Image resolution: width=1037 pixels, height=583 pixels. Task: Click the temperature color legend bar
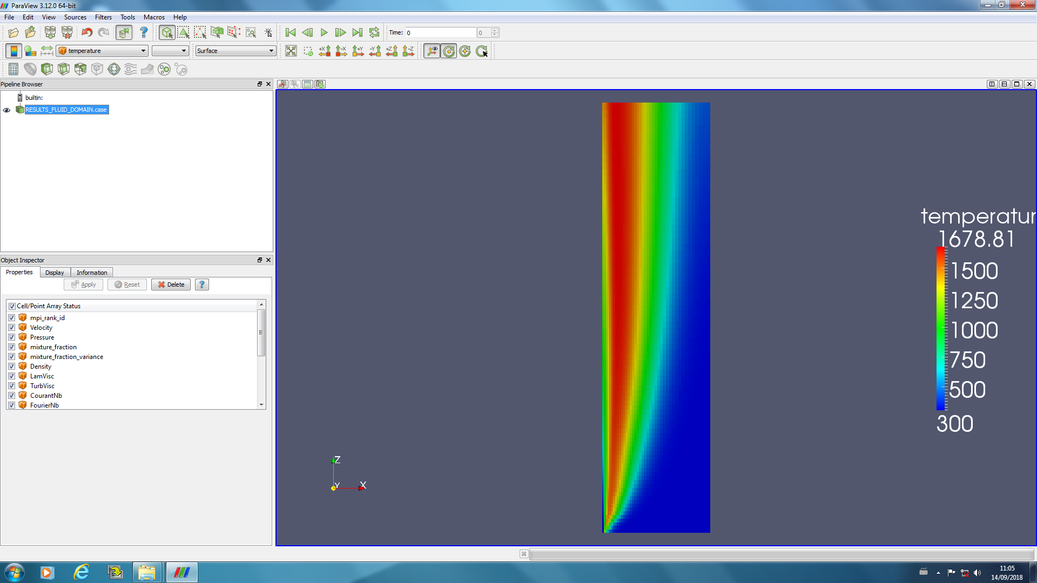tap(940, 329)
